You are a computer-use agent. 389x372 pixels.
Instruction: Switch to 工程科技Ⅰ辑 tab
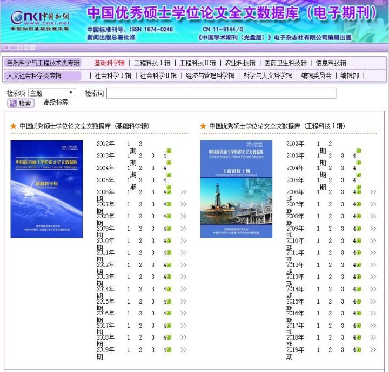click(152, 63)
